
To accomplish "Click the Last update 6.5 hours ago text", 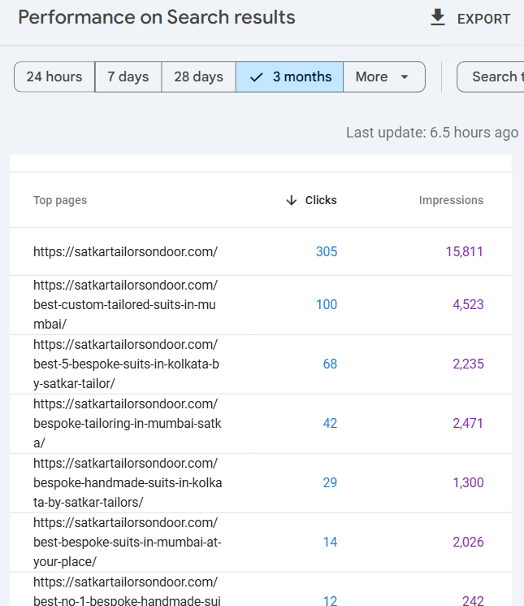I will click(x=432, y=133).
